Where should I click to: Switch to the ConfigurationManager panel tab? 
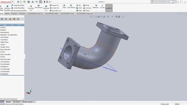(6, 19)
